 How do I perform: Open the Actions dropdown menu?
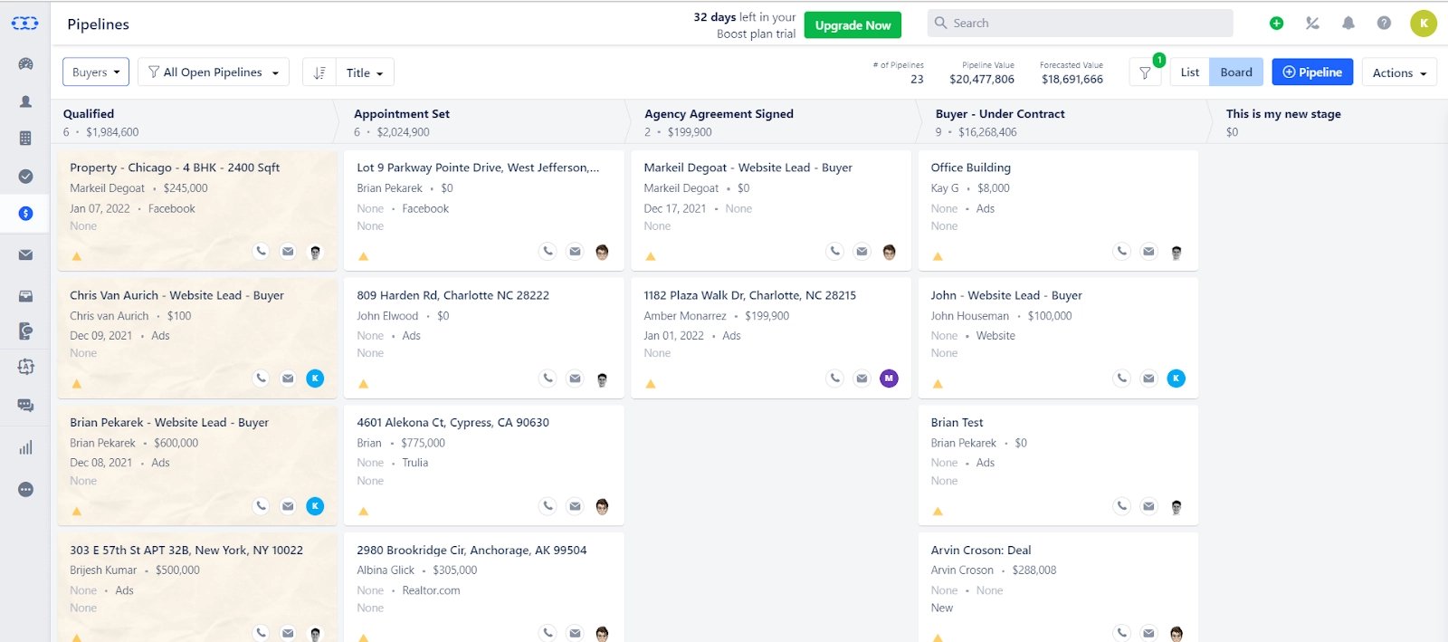pos(1399,72)
